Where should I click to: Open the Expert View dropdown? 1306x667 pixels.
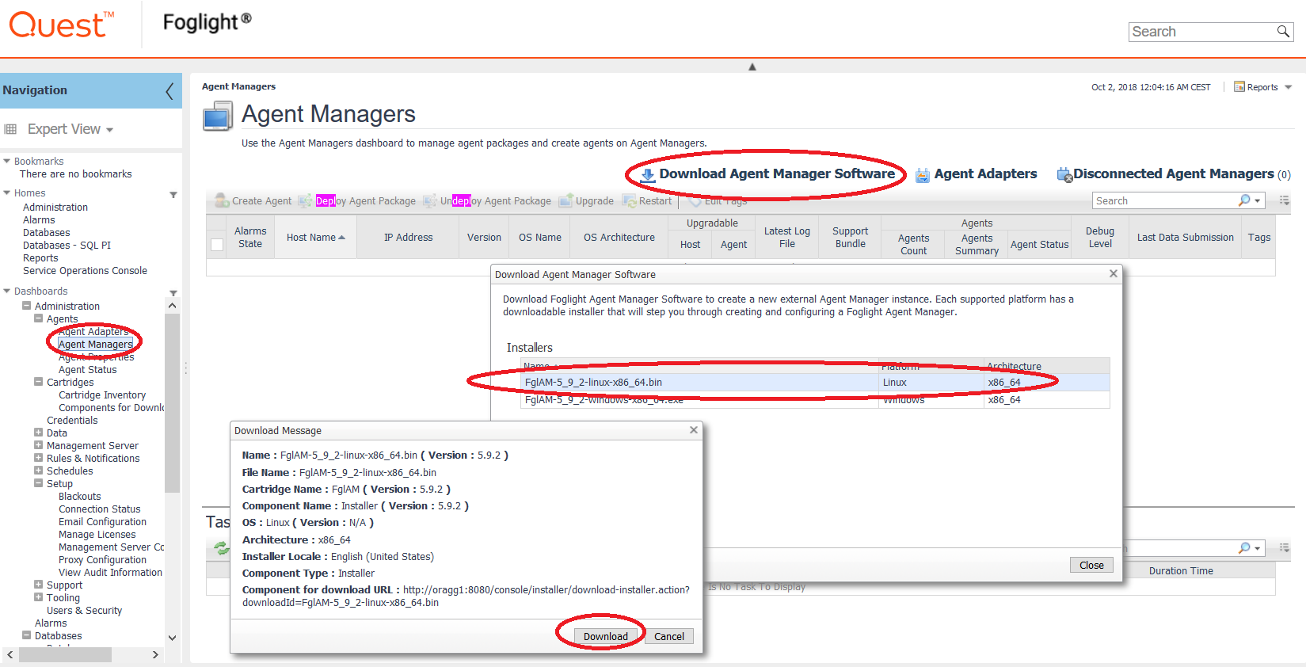coord(109,130)
